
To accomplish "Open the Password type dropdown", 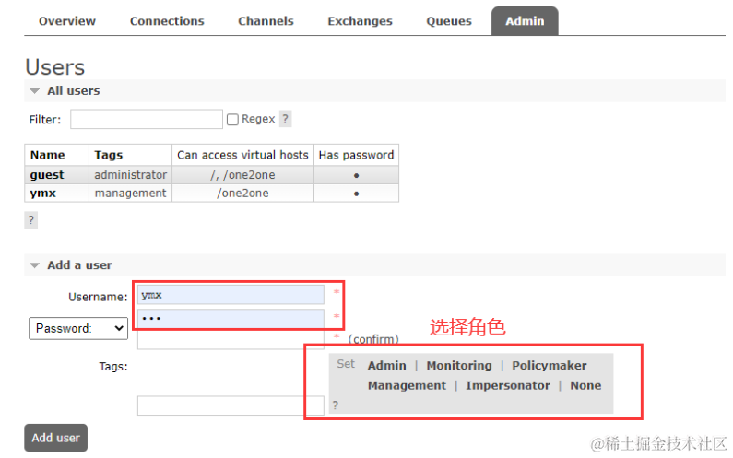I will point(78,329).
